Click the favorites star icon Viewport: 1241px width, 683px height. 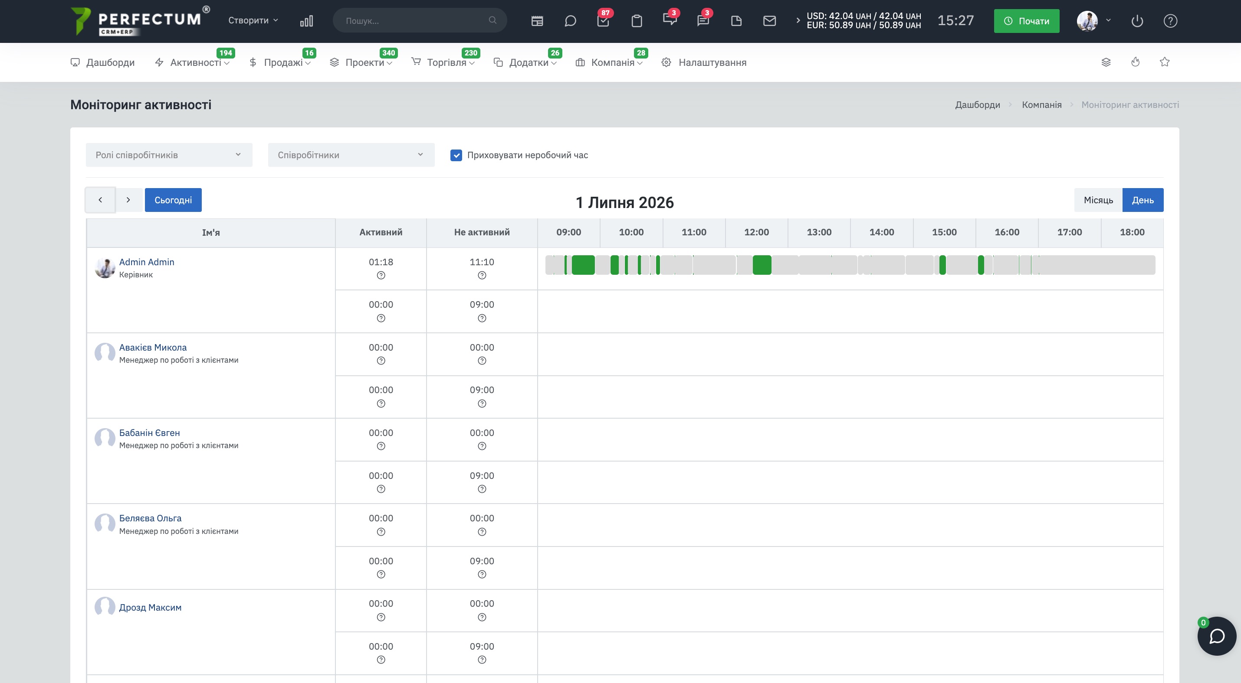coord(1164,62)
